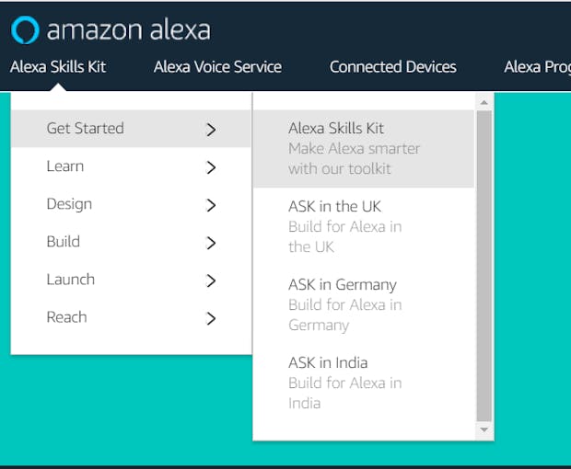This screenshot has height=469, width=571.
Task: Open Alexa Skills Kit toolkit link
Action: click(x=364, y=149)
